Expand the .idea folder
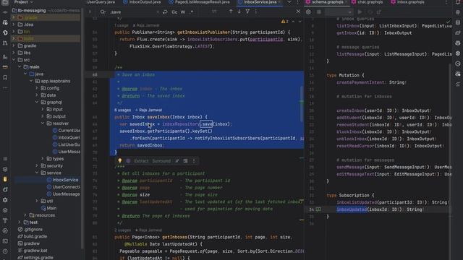Image resolution: width=463 pixels, height=260 pixels. click(14, 25)
